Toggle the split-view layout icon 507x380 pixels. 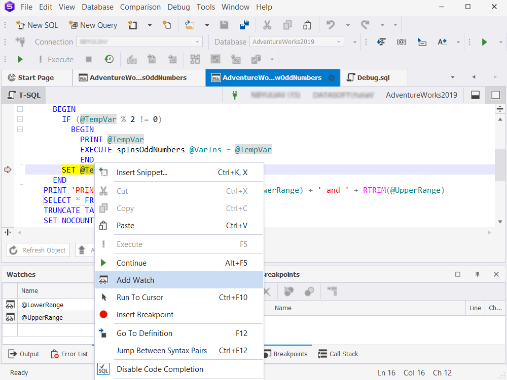pos(476,95)
